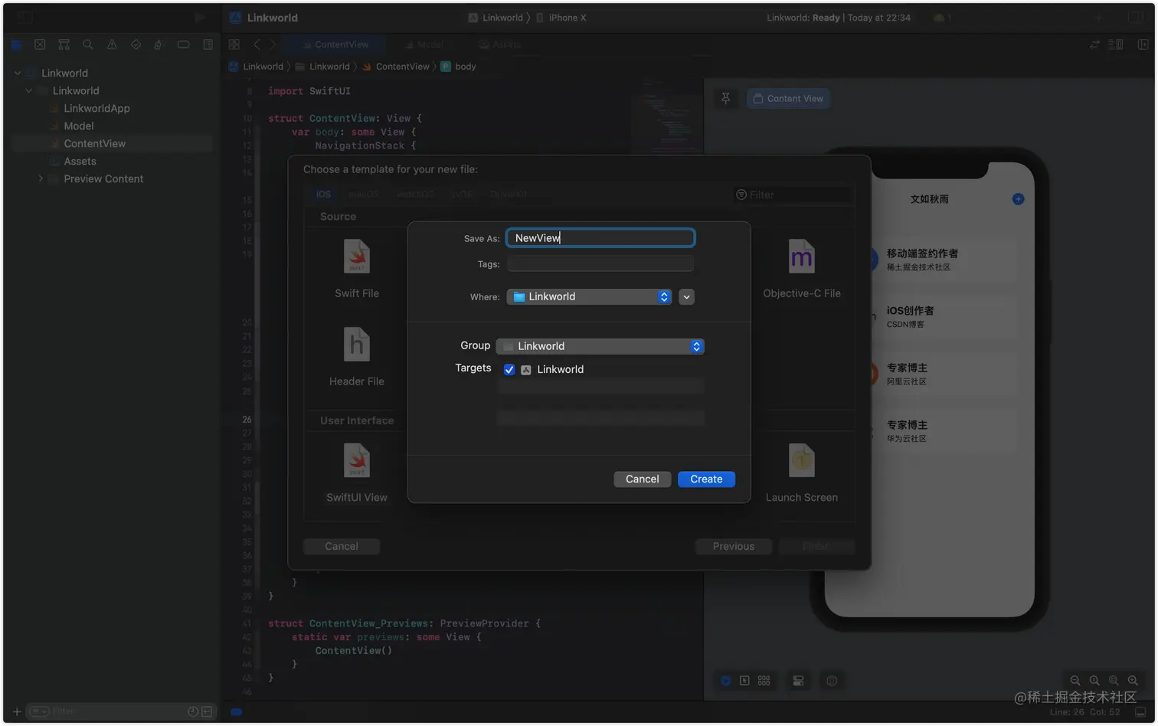Click the code review arrows icon
This screenshot has width=1158, height=726.
pos(1094,44)
